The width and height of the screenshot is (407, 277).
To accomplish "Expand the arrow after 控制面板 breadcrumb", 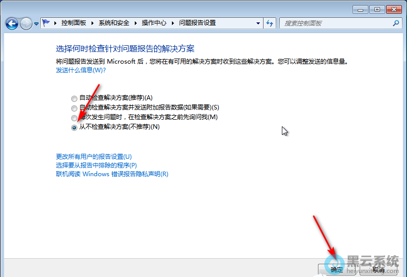I will (x=93, y=23).
